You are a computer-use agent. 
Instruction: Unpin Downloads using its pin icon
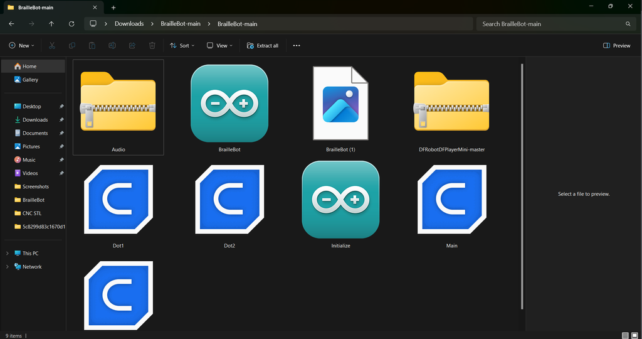(x=61, y=120)
